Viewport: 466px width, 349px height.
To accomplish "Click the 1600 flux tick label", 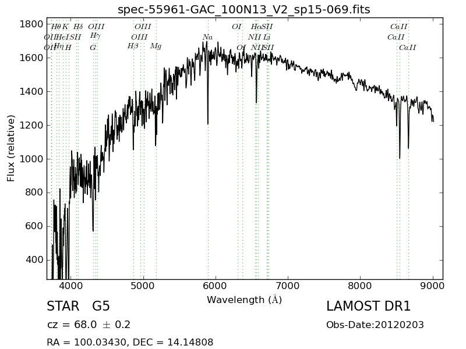I will pyautogui.click(x=31, y=58).
